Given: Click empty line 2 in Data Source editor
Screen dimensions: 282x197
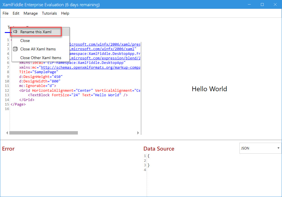Looking at the screenshot, I should [214, 160].
